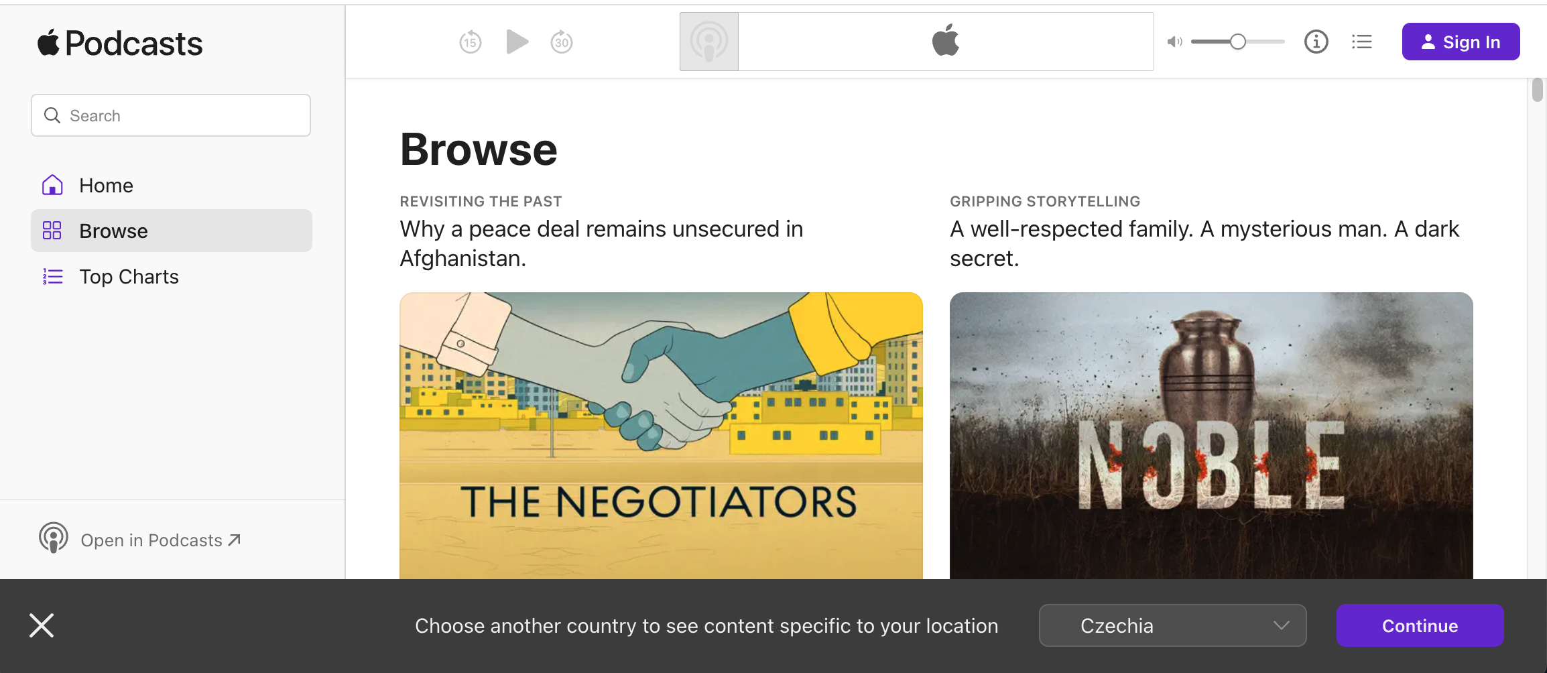
Task: Select the Apple Podcasts logo
Action: [x=120, y=44]
